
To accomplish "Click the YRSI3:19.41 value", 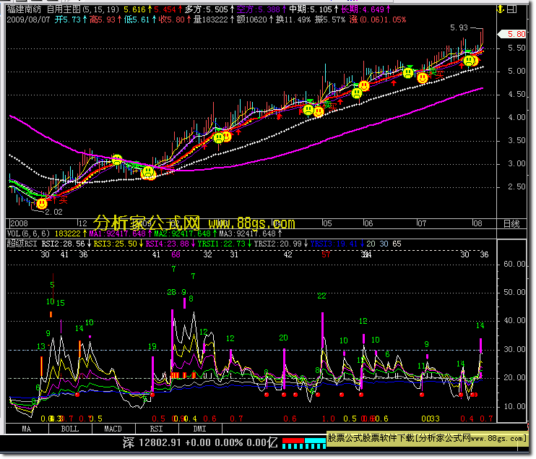I will point(334,244).
